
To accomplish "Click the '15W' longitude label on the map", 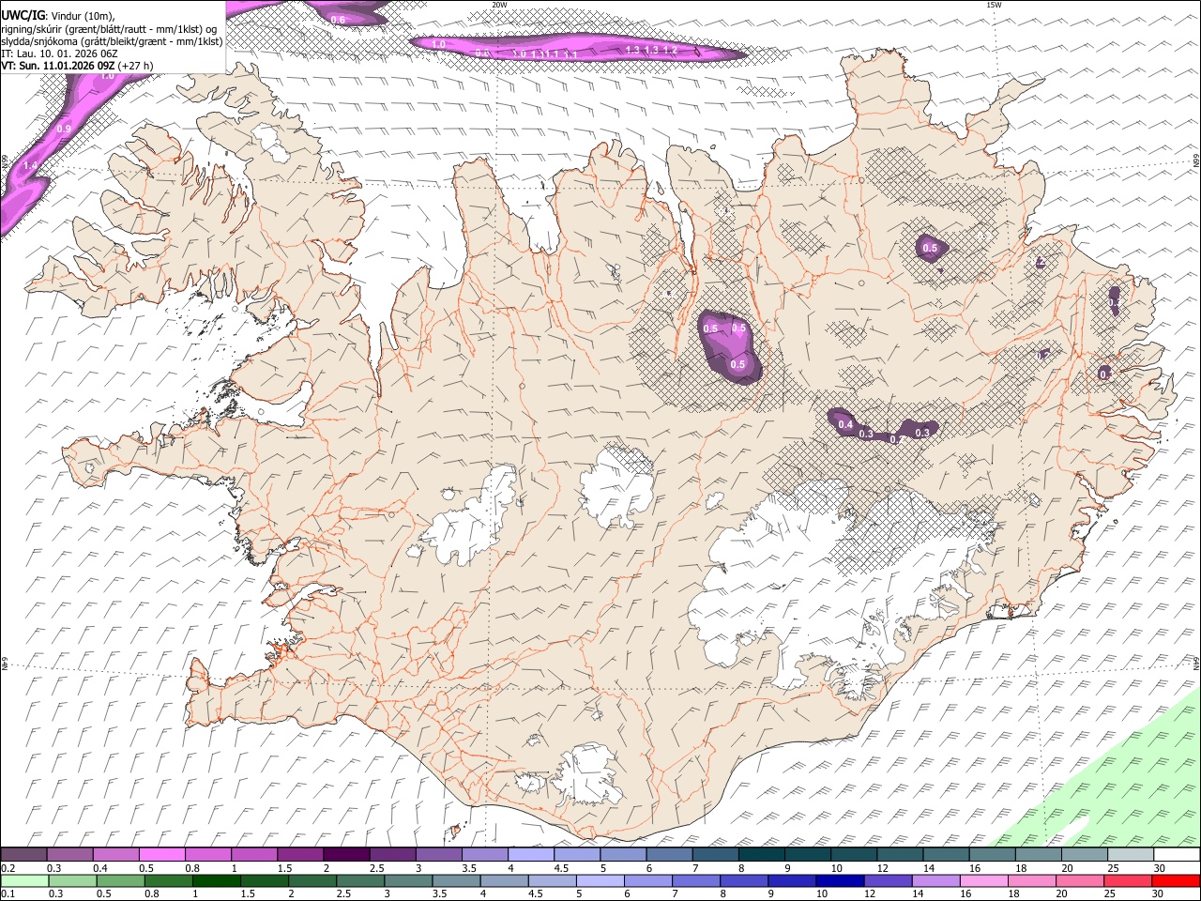I will 995,5.
